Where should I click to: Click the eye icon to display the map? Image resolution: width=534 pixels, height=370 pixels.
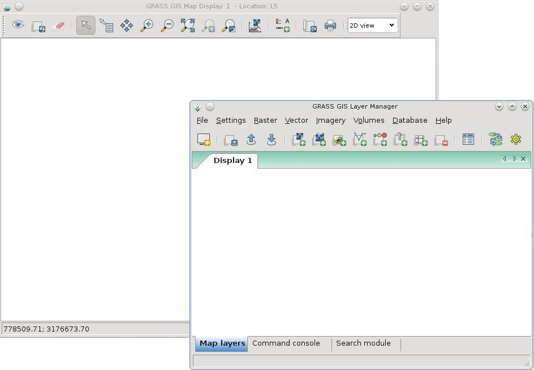point(18,25)
